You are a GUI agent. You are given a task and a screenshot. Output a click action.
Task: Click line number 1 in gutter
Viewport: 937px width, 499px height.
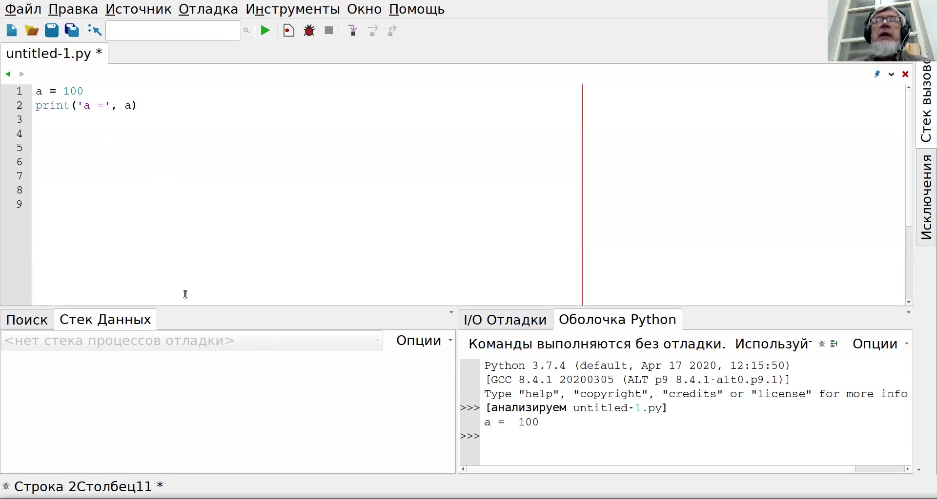click(x=20, y=91)
